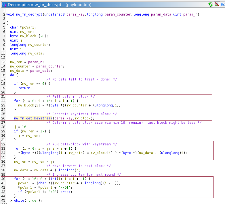This screenshot has height=204, width=225.
Task: Click line number 26 in the gutter
Action: pyautogui.click(x=3, y=118)
